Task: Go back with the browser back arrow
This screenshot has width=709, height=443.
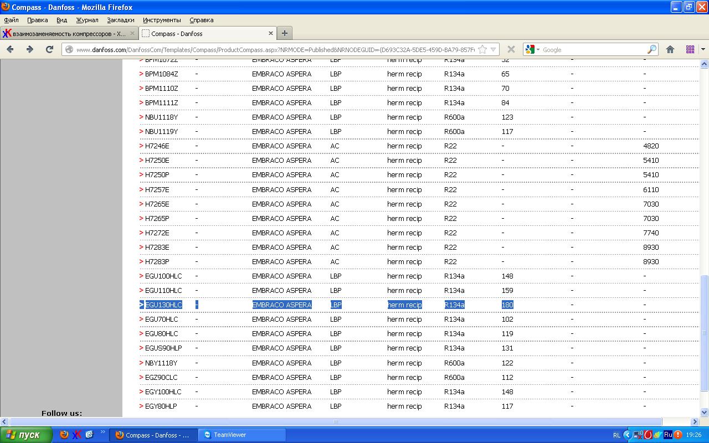Action: (x=10, y=49)
